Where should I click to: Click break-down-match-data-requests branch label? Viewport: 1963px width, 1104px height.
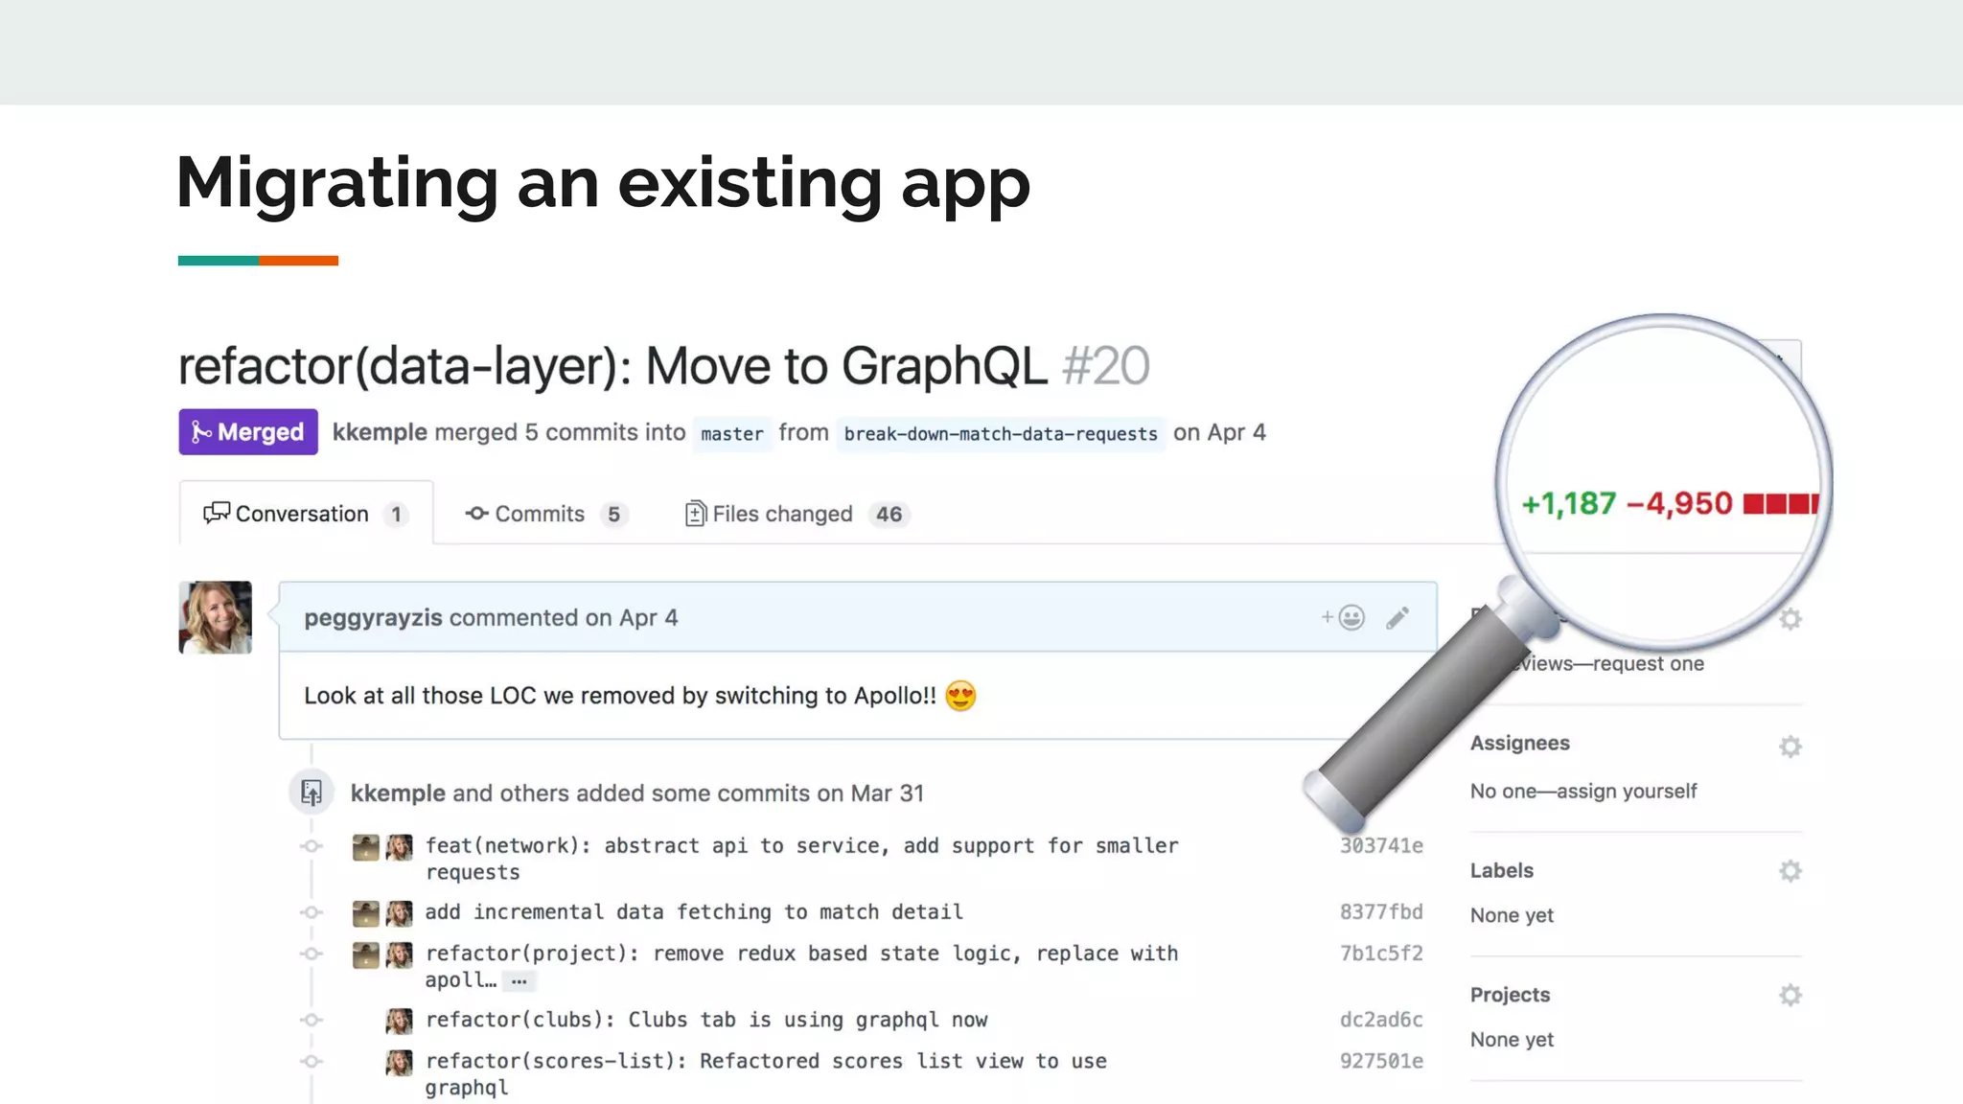[x=1001, y=434]
